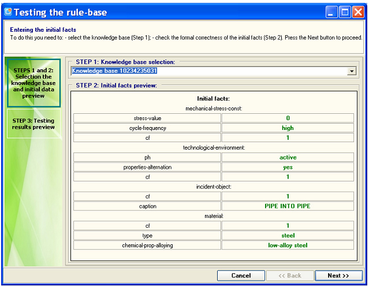
Task: Click the properties-alternation cell
Action: [x=147, y=167]
